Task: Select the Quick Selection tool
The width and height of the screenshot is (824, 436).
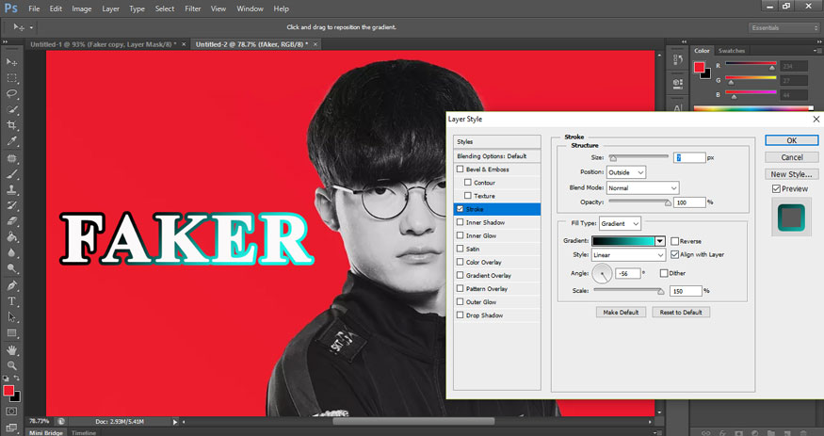Action: point(11,109)
